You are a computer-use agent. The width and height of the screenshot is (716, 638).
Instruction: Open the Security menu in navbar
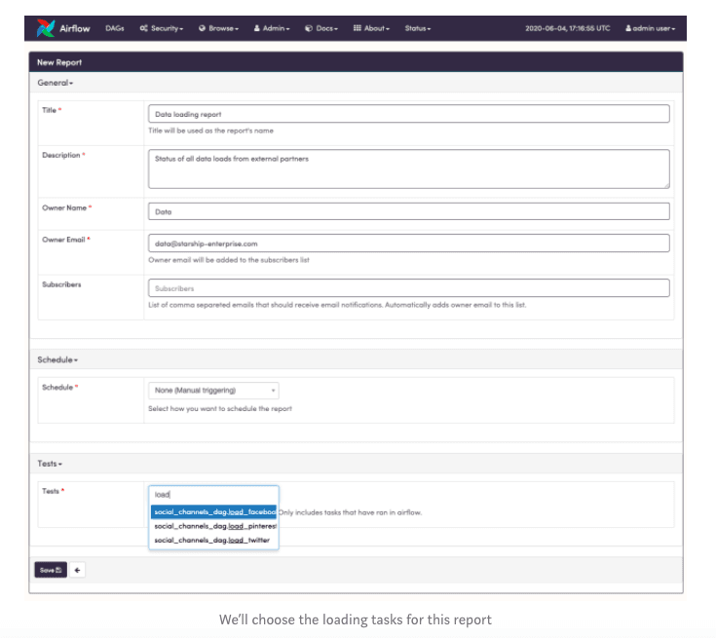point(162,28)
